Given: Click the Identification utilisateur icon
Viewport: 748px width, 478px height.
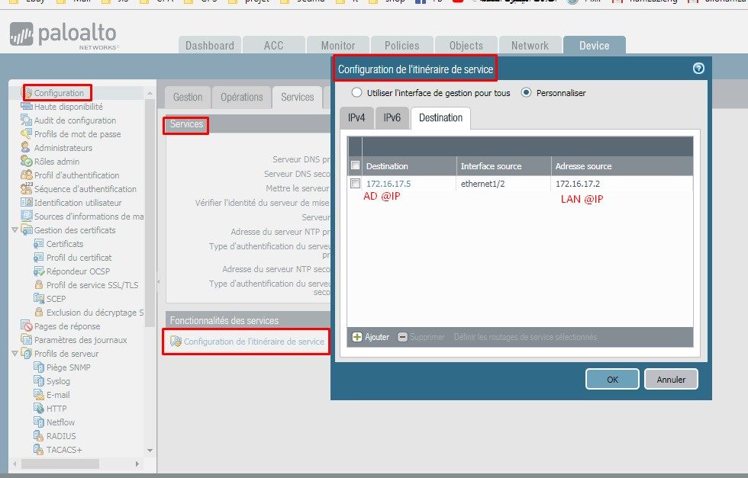Looking at the screenshot, I should click(x=27, y=203).
